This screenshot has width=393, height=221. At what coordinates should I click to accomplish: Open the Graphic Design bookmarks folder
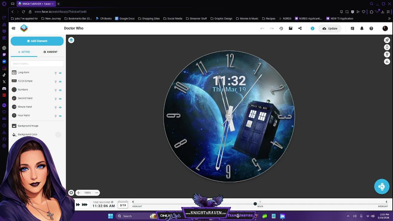[221, 18]
